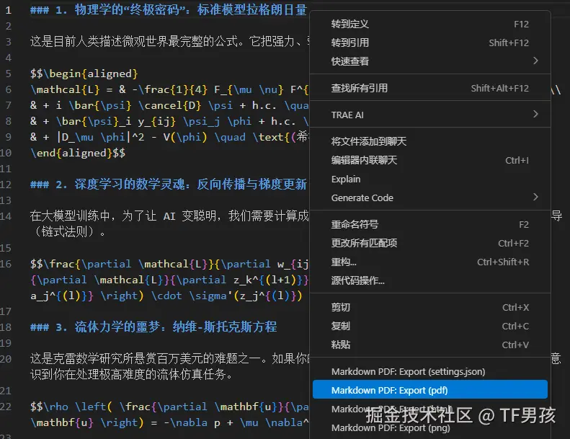Select Markdown PDF: Export (settings.json)

tap(430, 372)
